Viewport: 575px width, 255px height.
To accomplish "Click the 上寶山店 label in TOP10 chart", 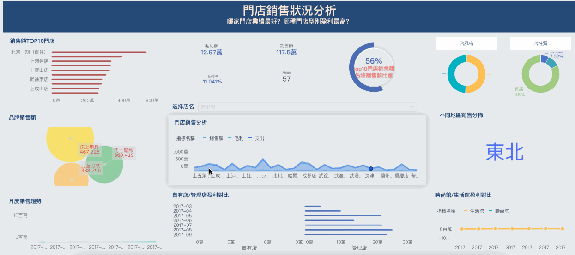I will [39, 70].
